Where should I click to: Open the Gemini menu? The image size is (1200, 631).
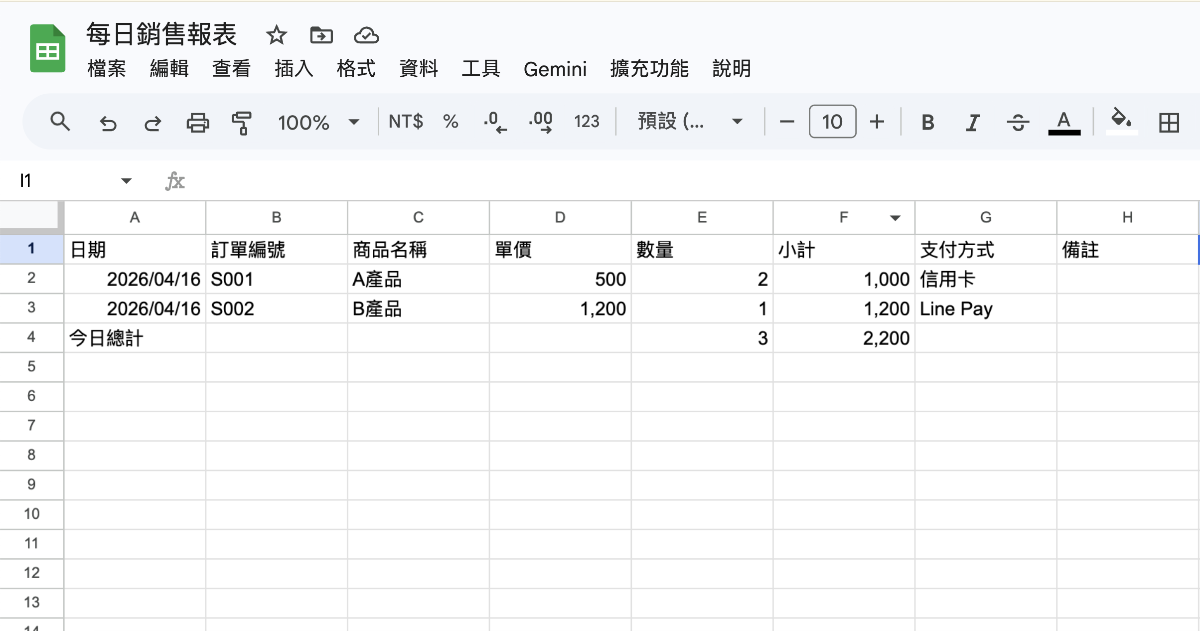555,69
